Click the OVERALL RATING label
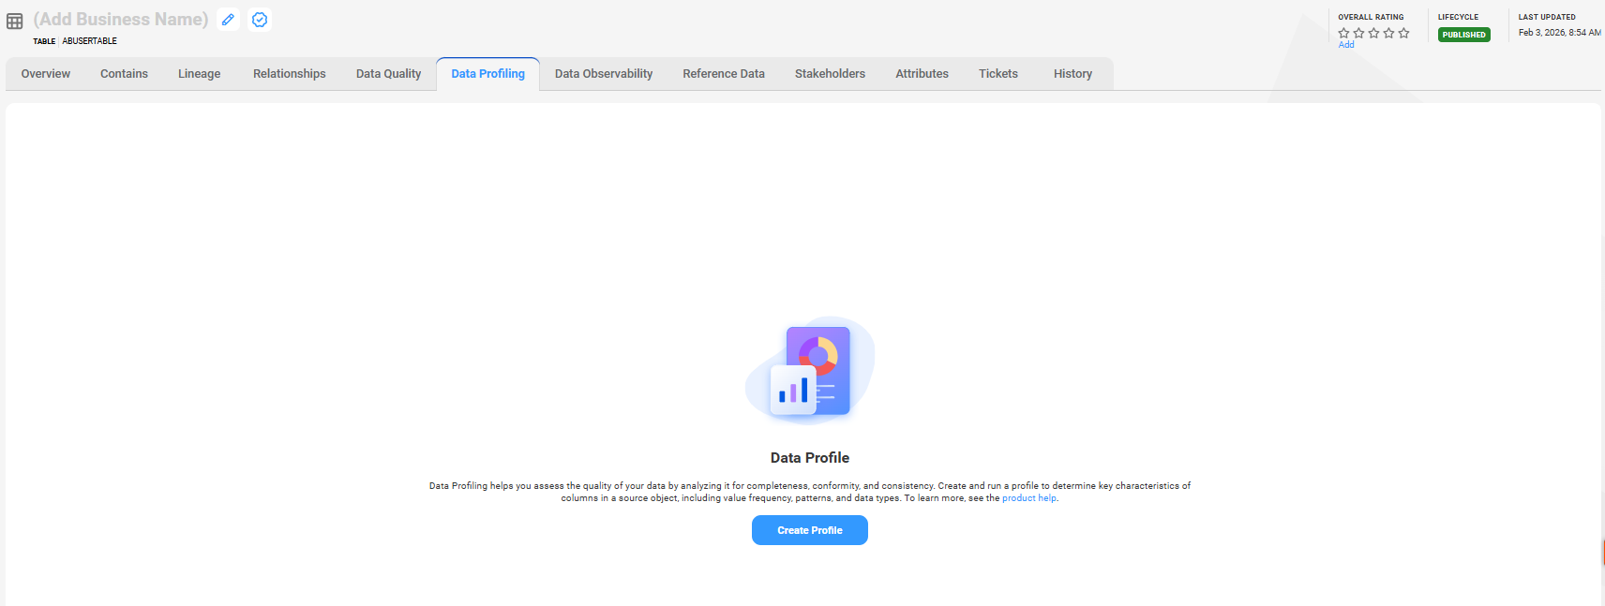1605x606 pixels. coord(1371,17)
